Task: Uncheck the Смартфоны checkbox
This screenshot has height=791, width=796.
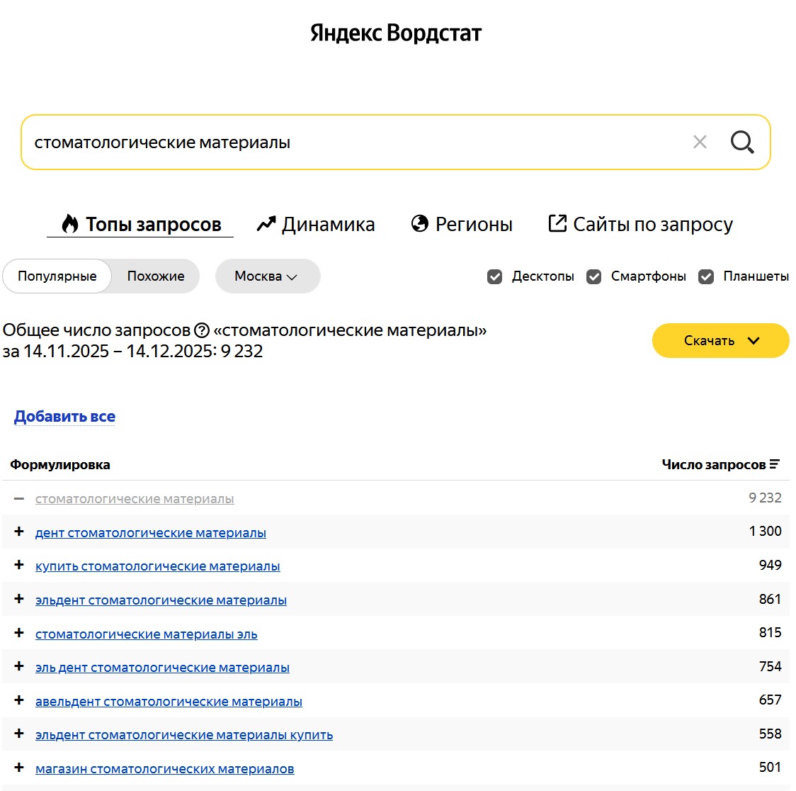Action: click(593, 276)
